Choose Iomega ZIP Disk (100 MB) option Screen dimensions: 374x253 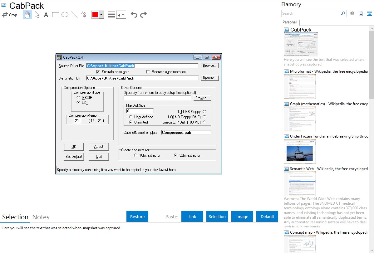click(204, 122)
